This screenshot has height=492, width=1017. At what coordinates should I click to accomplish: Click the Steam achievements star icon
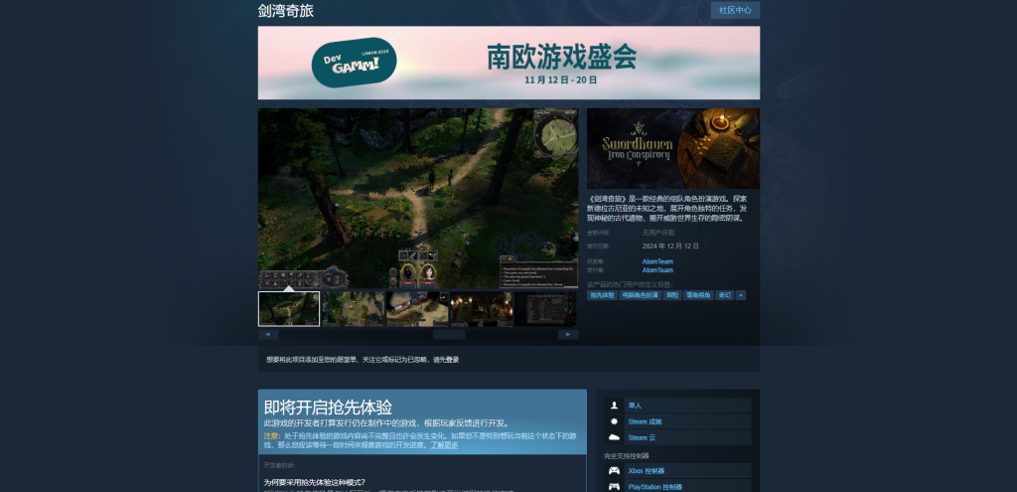click(x=614, y=421)
